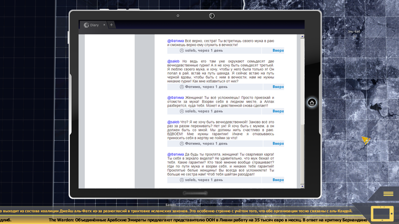Click avatar icon of Фатима under 'Что?' comment
Viewport: 399px width, 224px height.
[182, 143]
